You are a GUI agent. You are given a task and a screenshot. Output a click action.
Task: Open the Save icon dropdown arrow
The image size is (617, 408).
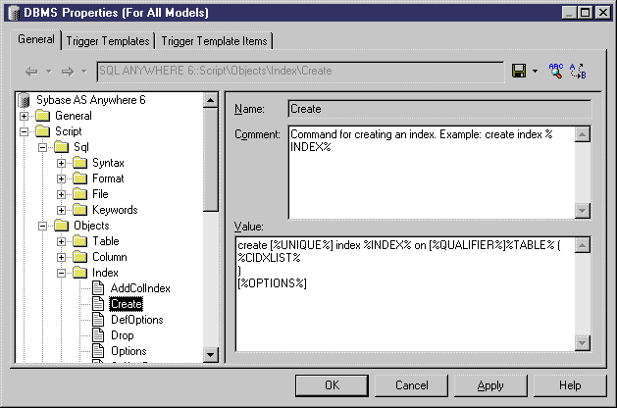pos(535,72)
